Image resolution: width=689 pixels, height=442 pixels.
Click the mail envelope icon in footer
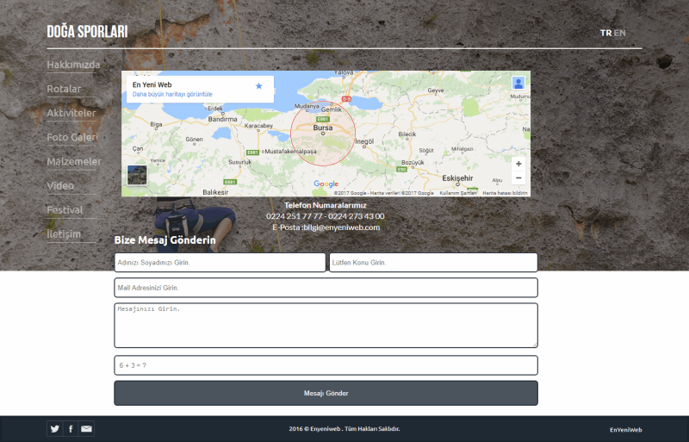pos(87,429)
